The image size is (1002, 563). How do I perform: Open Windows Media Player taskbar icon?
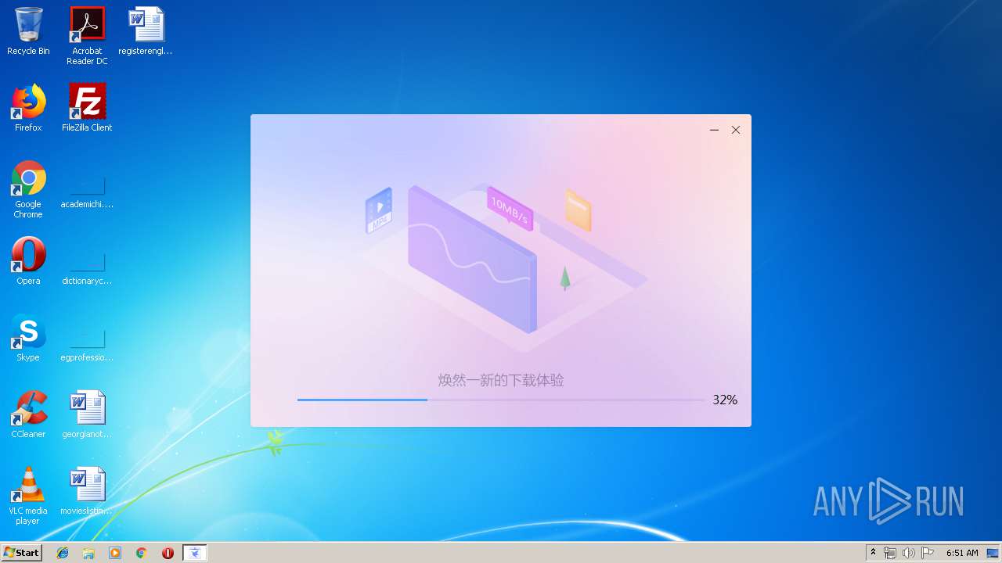[115, 553]
